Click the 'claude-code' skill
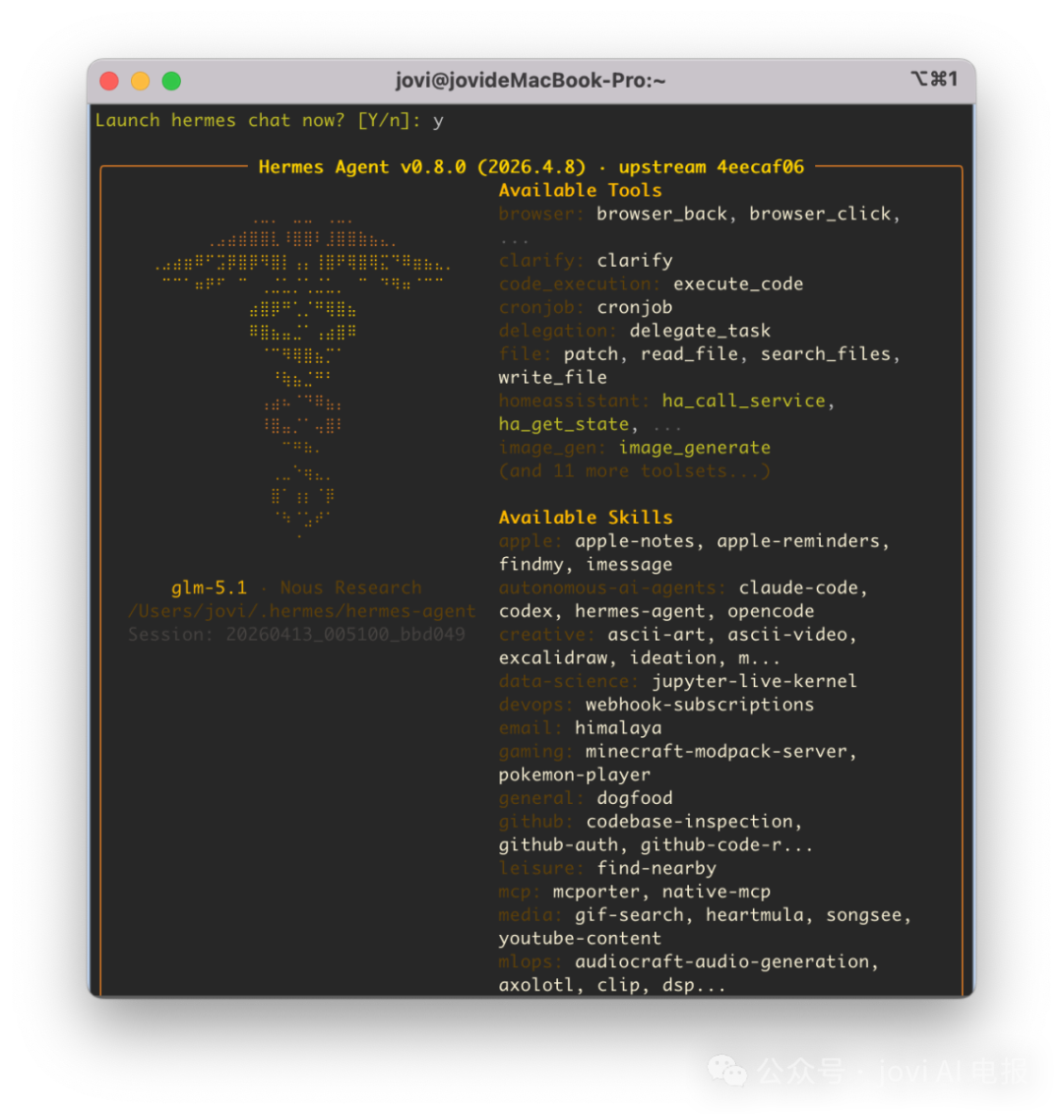This screenshot has height=1114, width=1063. point(798,588)
